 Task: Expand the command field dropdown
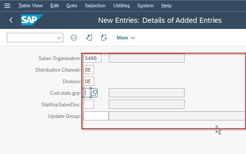59,38
